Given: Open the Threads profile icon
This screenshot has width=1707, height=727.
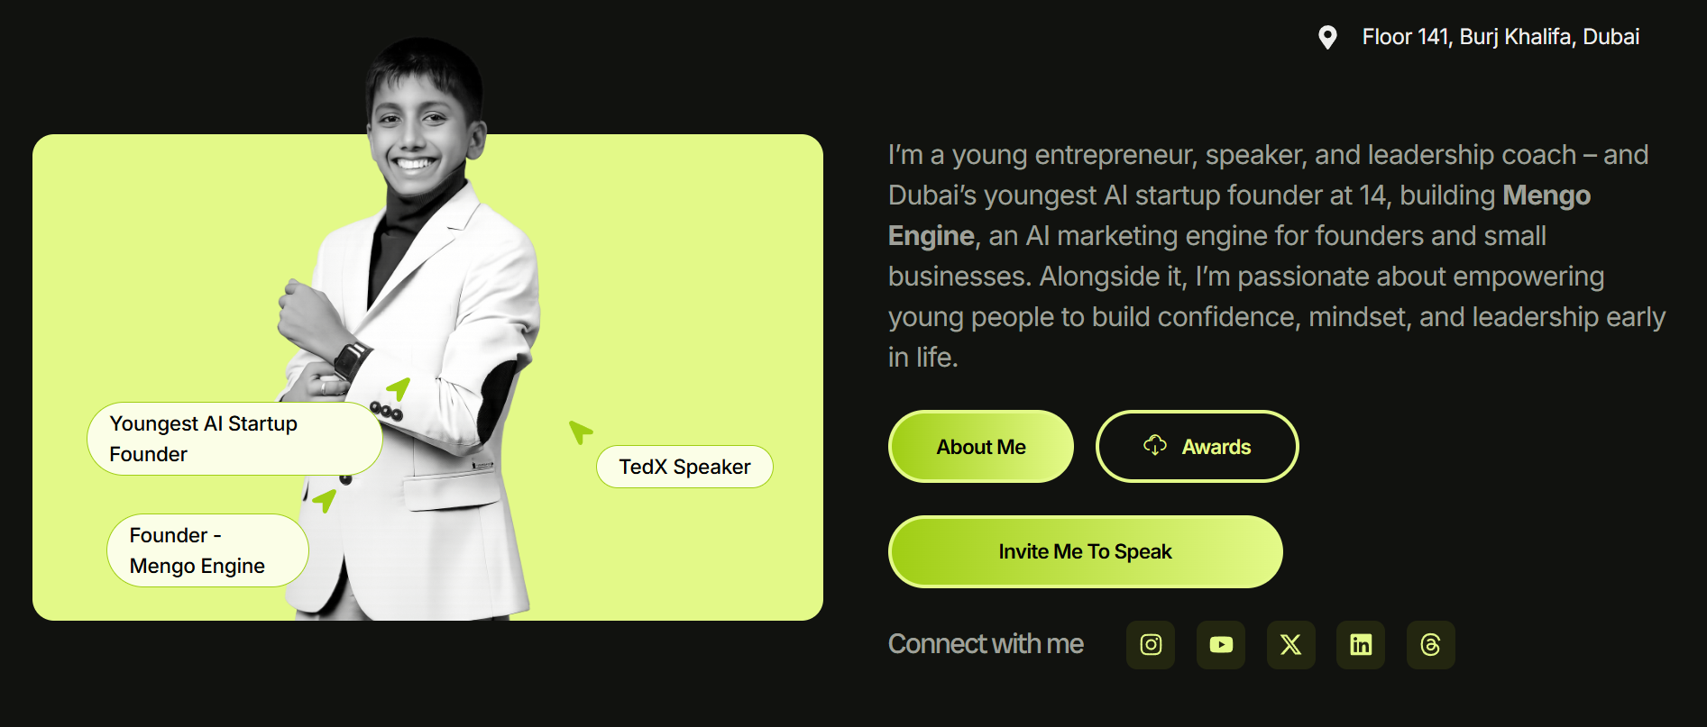Looking at the screenshot, I should point(1431,645).
